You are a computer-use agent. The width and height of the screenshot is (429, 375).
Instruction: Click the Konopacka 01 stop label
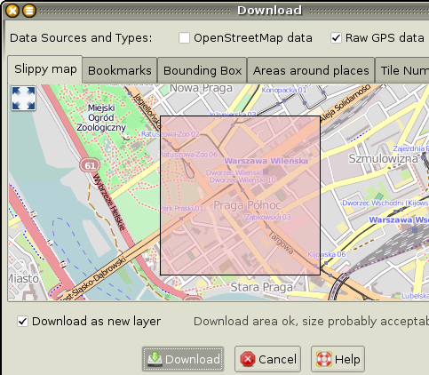pyautogui.click(x=284, y=90)
